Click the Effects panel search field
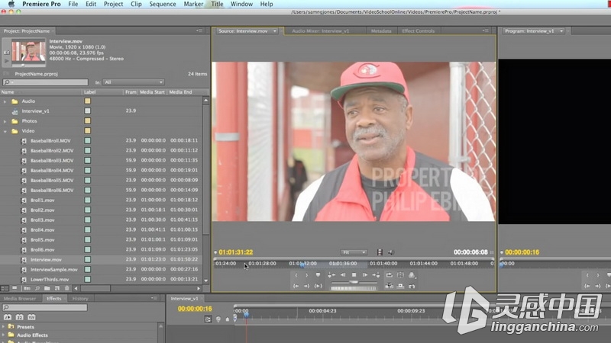611x343 pixels. 45,308
